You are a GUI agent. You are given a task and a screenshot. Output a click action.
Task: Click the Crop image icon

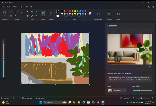tap(11, 11)
